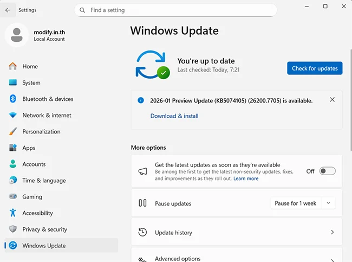Viewport: 352px width, 262px height.
Task: Click the large update status sync icon
Action: [153, 65]
